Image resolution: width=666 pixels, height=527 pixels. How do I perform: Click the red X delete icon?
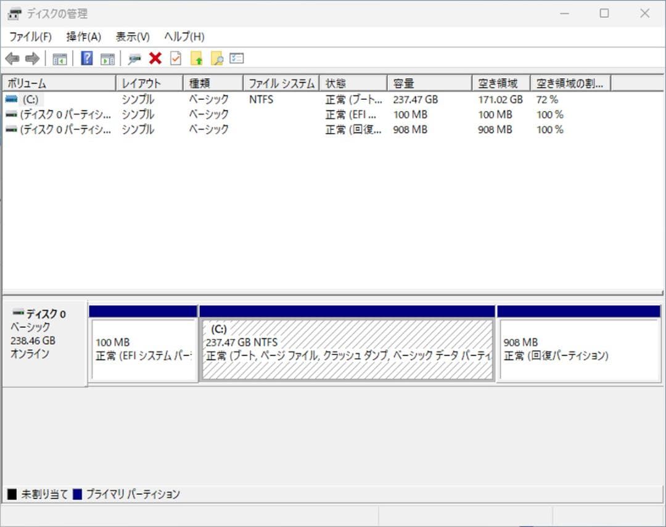(x=154, y=59)
